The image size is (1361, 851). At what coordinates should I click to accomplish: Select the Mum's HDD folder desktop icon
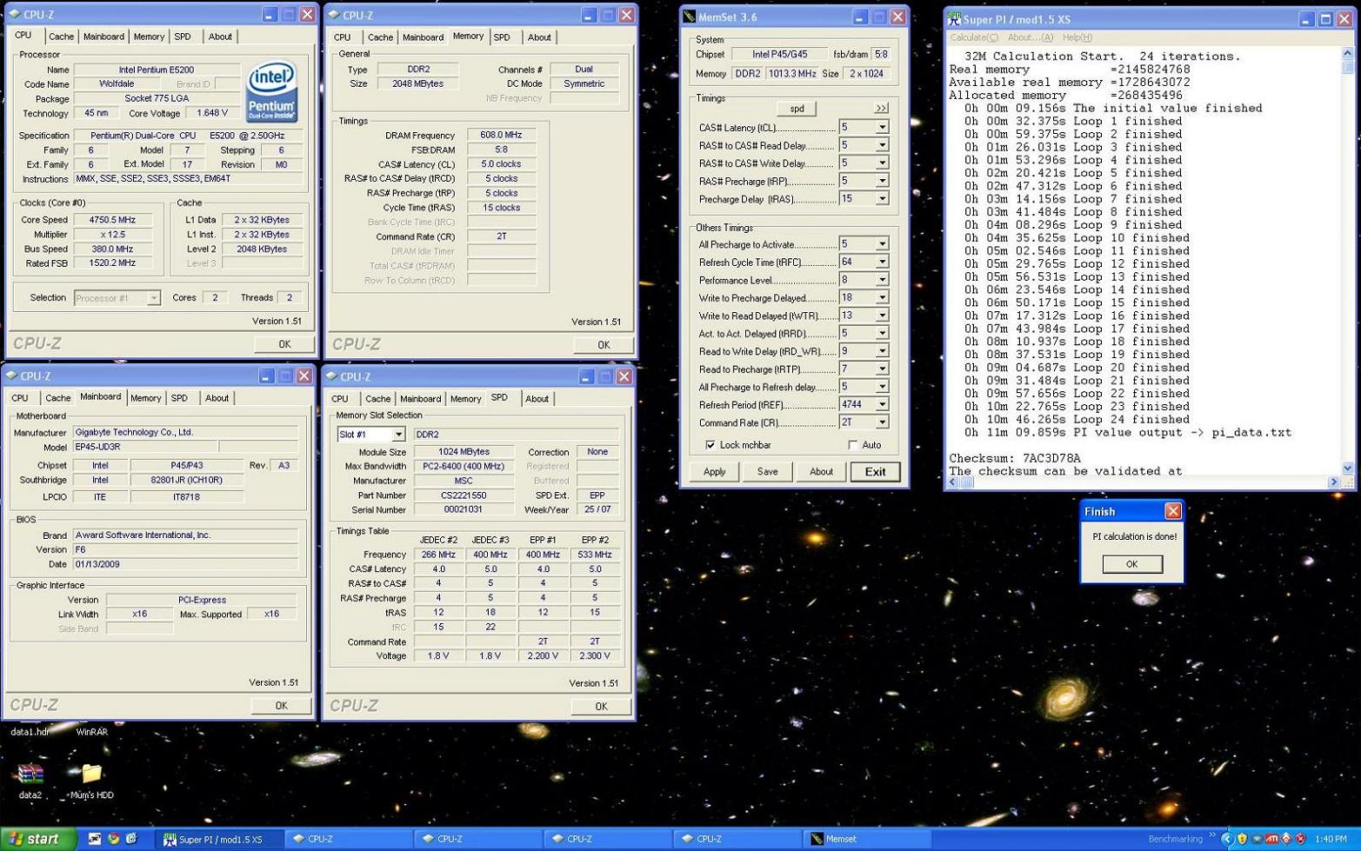pyautogui.click(x=91, y=772)
